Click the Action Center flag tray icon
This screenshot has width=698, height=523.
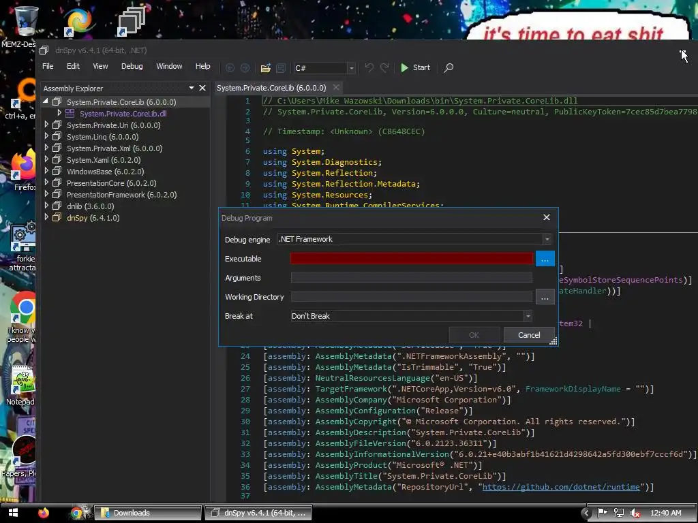(x=602, y=513)
